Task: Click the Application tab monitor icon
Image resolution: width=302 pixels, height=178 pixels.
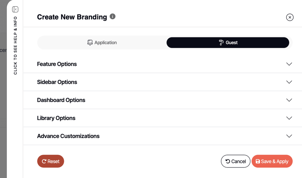Action: pyautogui.click(x=90, y=43)
